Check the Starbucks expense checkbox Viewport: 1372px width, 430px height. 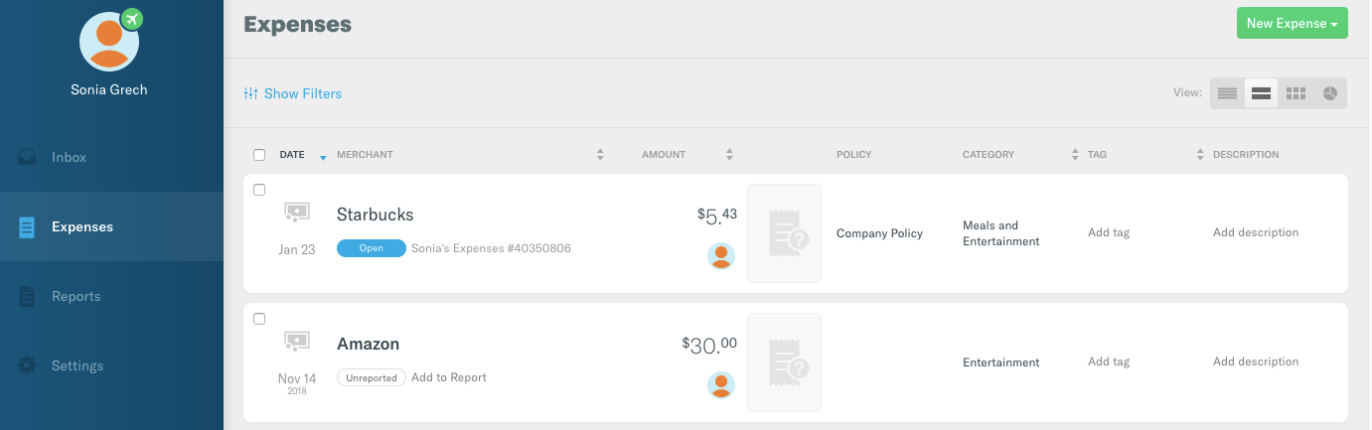click(x=259, y=190)
